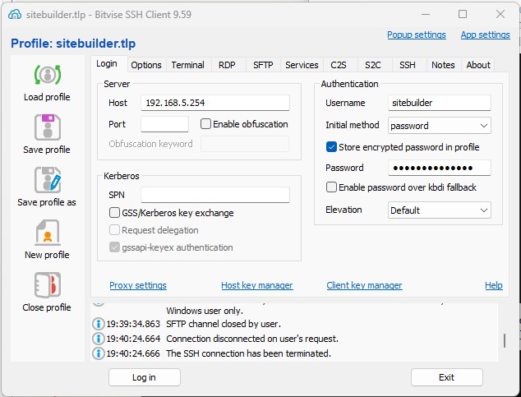Switch to the SSH tab
Viewport: 521px width, 397px height.
[x=408, y=65]
